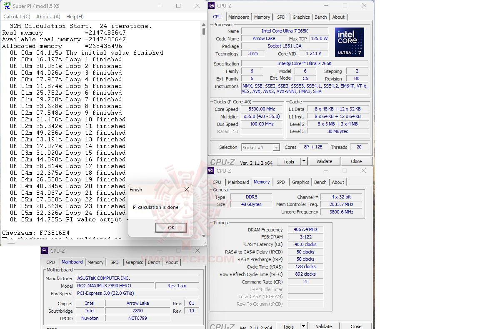Screen dimensions: 480x329
Task: Click ROG MAXIMUS Z890 HERO model field
Action: (115, 286)
